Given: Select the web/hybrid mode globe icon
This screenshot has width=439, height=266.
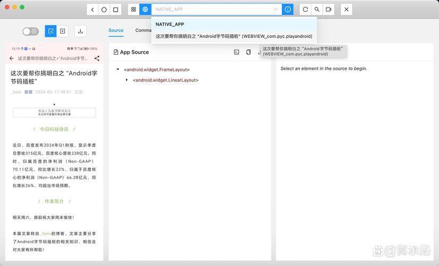Looking at the screenshot, I should click(145, 10).
